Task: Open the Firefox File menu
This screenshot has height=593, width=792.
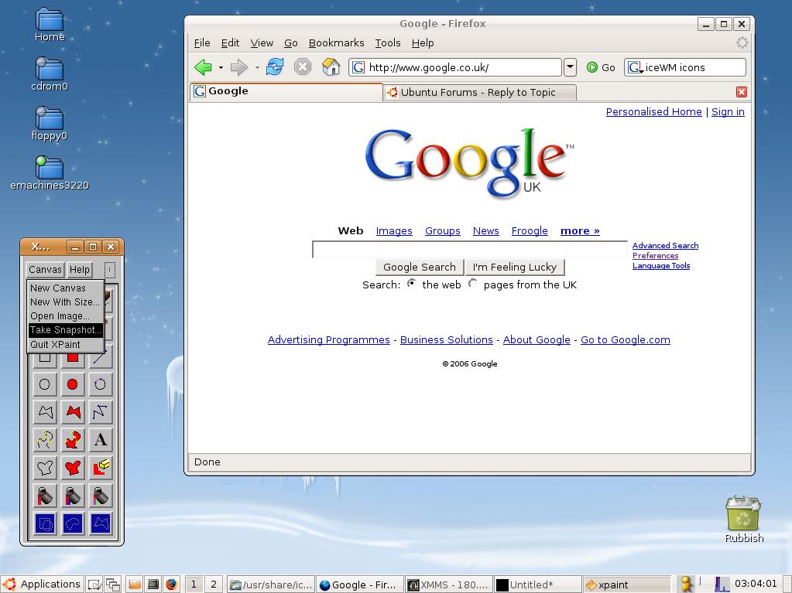Action: coord(202,43)
